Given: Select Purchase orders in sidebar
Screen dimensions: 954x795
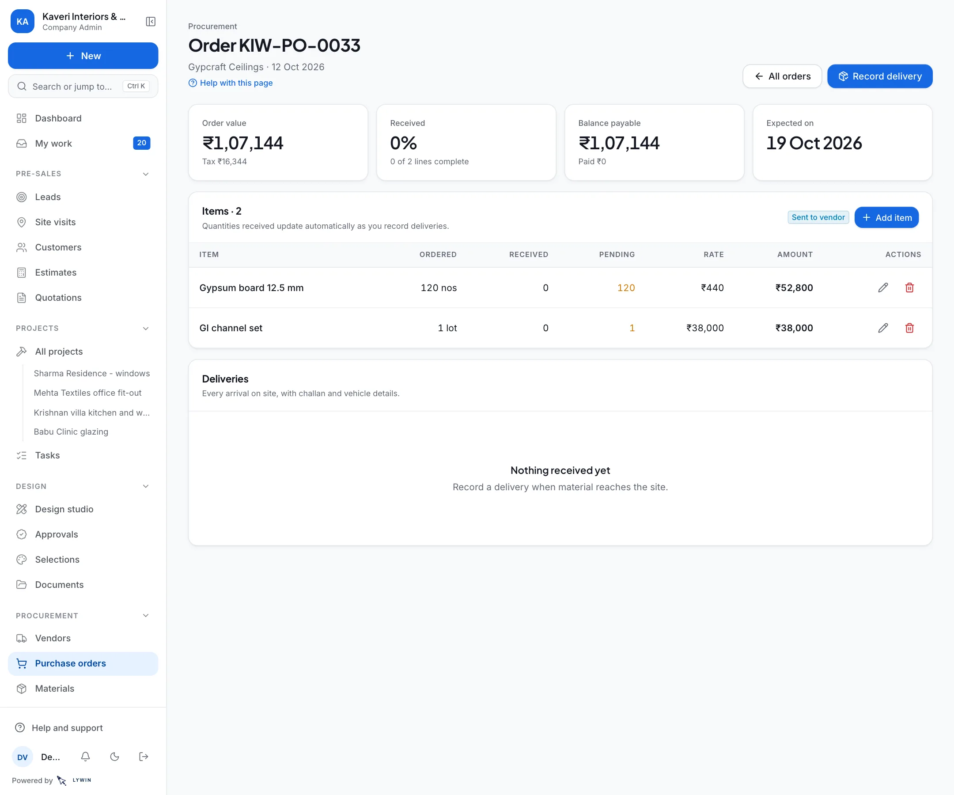Looking at the screenshot, I should click(x=83, y=663).
